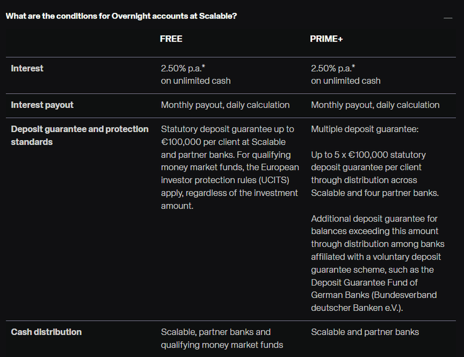Click "Scalable and partner banks" under PRIME+
The image size is (464, 357).
pos(365,332)
